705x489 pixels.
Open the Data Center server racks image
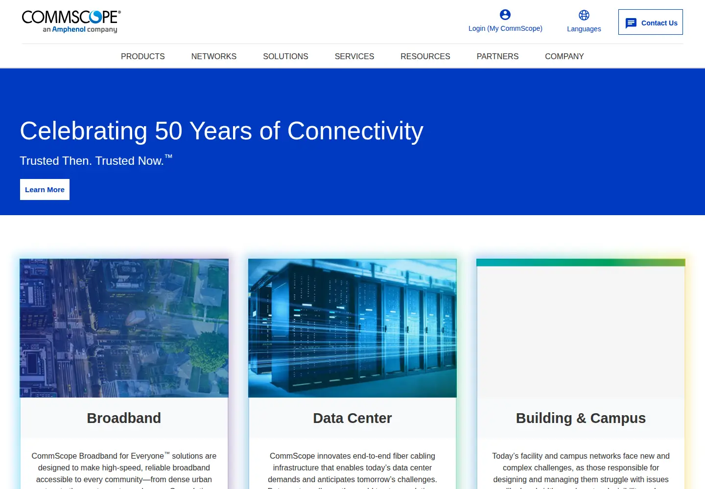coord(352,328)
